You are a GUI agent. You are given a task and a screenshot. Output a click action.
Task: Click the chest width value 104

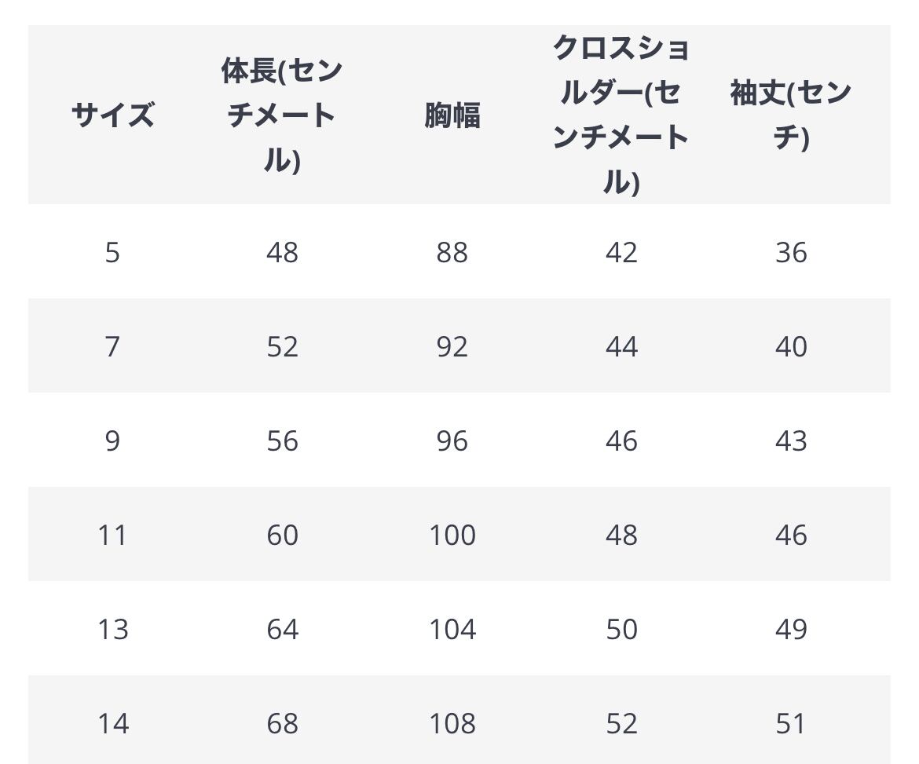tap(452, 629)
